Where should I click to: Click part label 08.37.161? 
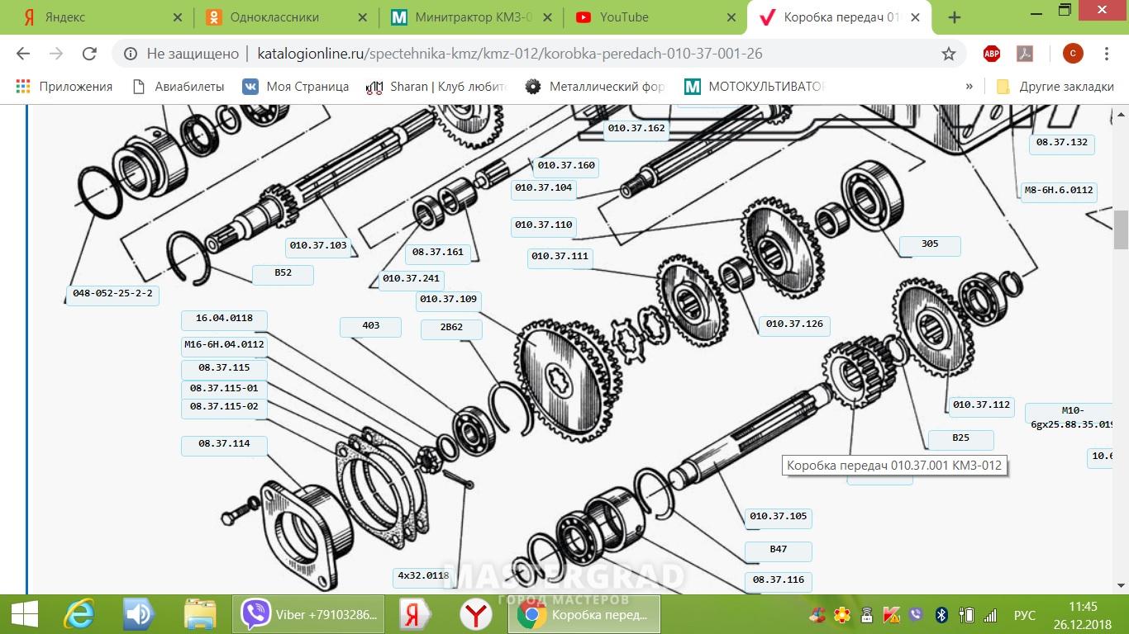click(438, 253)
